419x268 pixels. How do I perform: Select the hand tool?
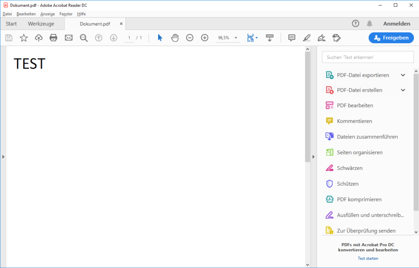tap(174, 38)
